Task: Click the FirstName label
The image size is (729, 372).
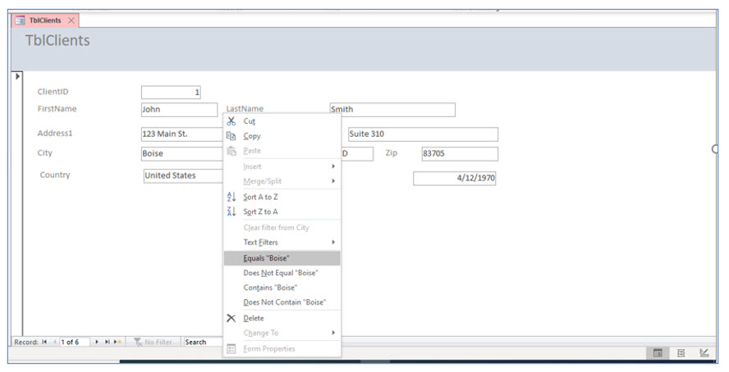Action: [57, 108]
